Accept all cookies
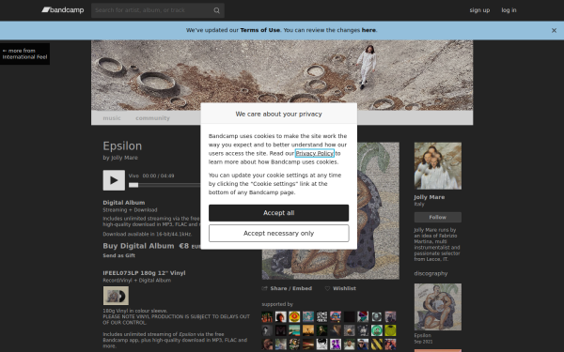The width and height of the screenshot is (564, 352). pos(279,213)
